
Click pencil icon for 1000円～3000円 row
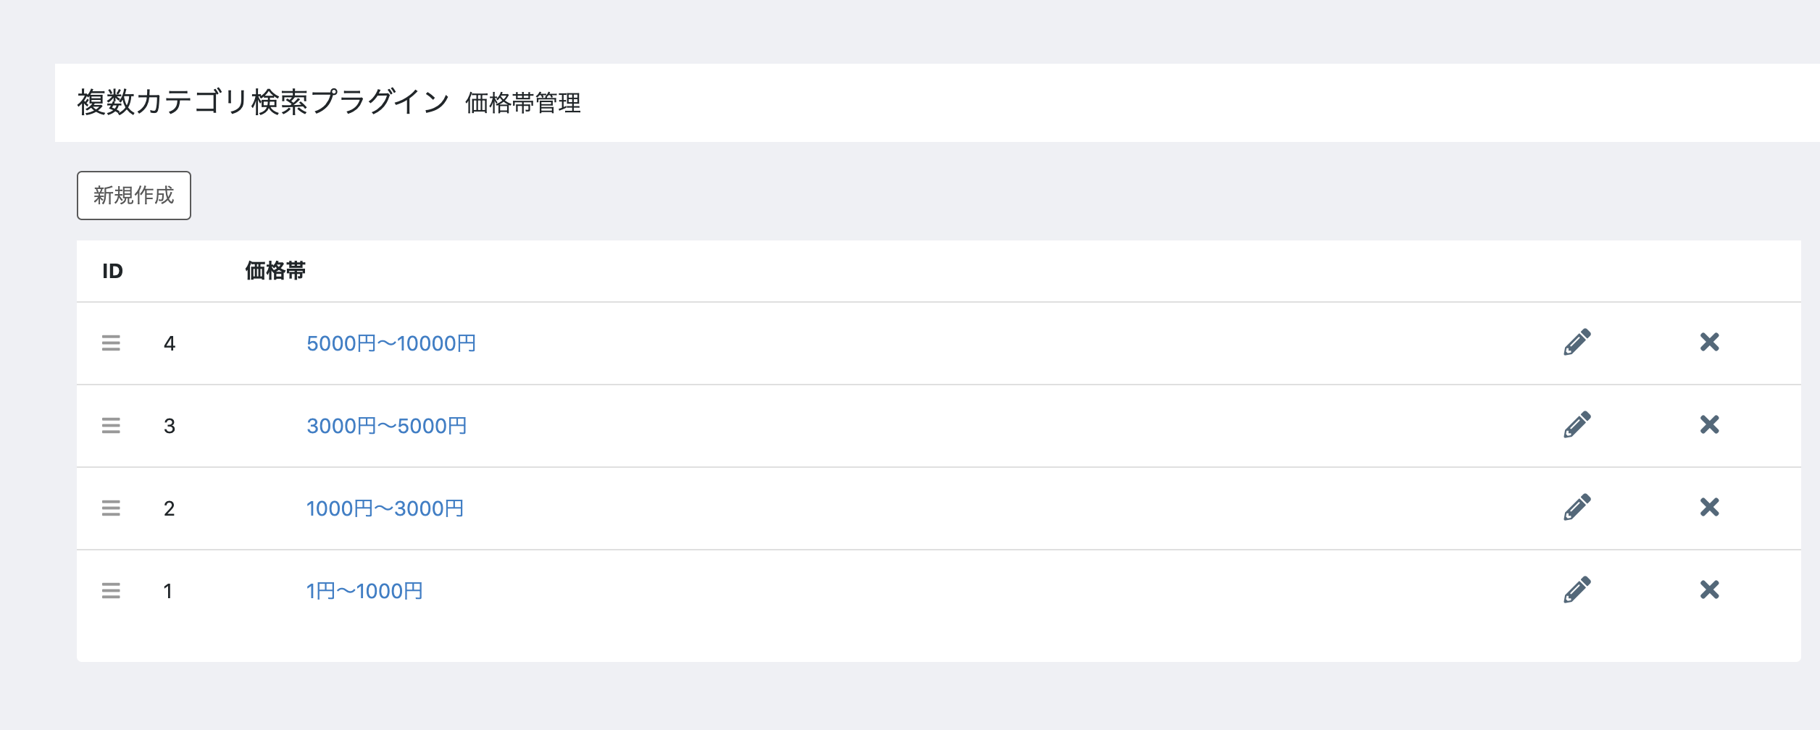tap(1577, 508)
